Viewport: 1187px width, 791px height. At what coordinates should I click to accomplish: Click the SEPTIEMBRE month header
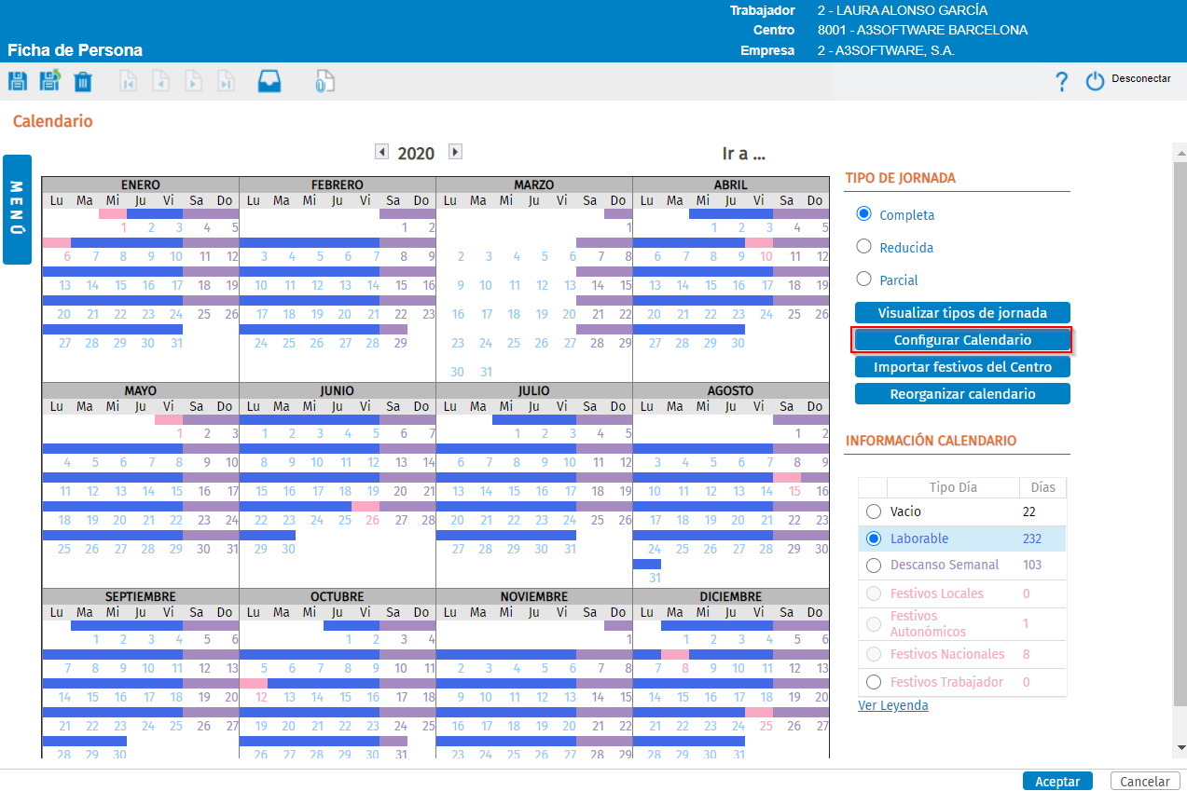point(141,596)
